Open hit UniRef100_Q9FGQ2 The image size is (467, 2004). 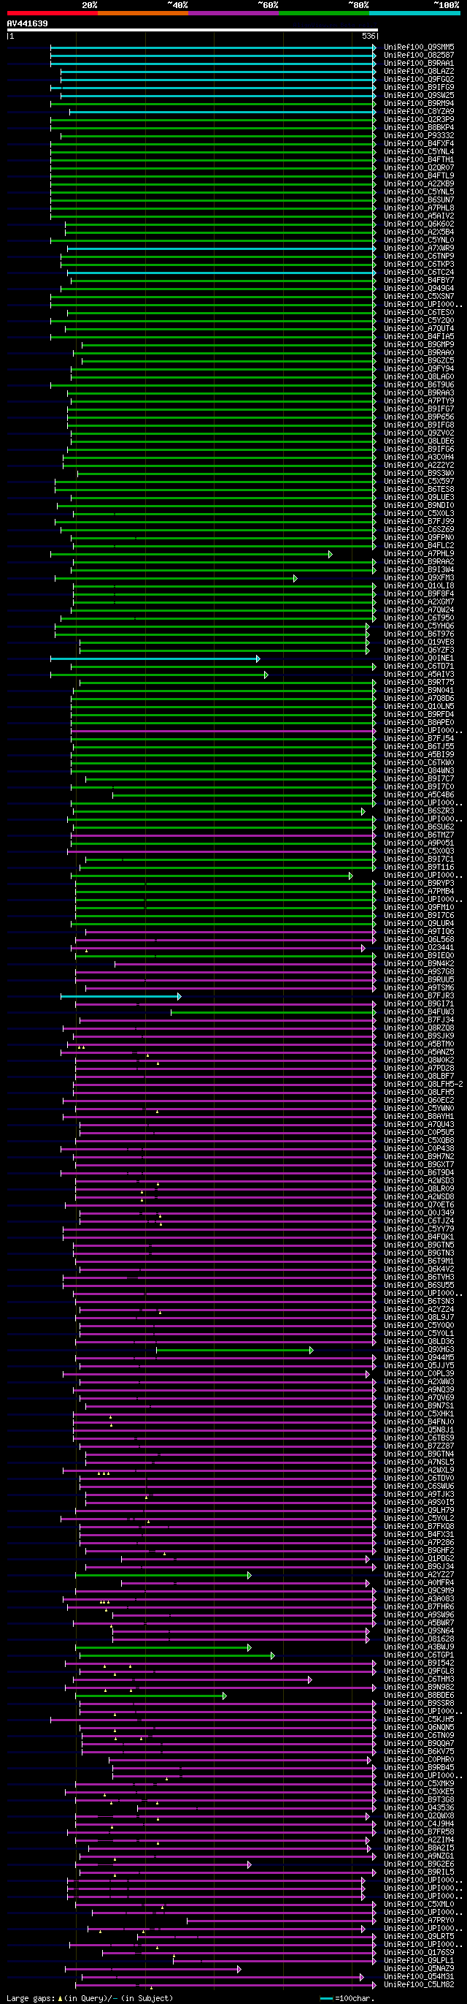(419, 80)
